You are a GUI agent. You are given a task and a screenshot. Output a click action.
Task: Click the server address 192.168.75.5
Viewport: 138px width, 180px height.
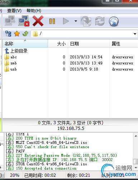point(71,128)
